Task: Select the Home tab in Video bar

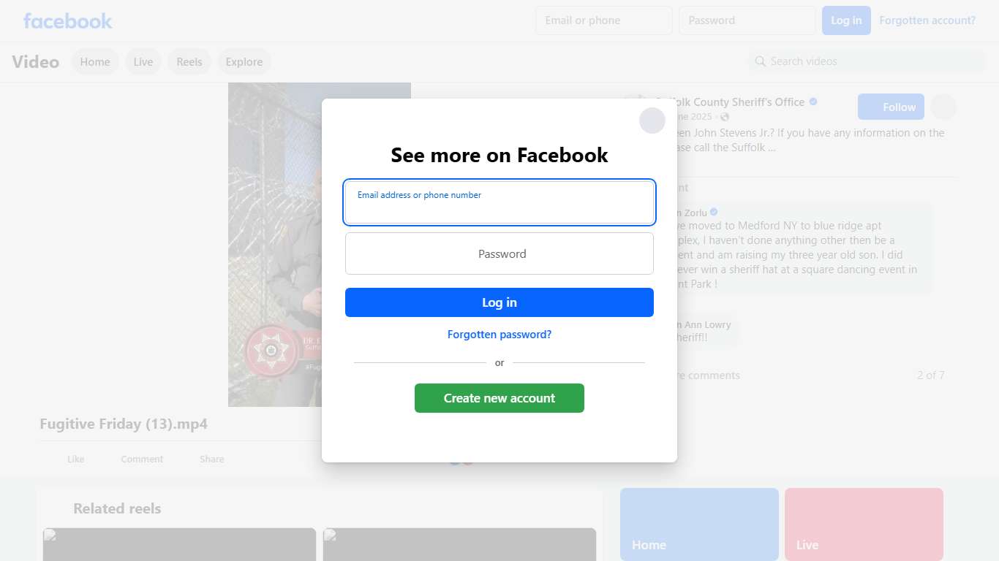Action: click(x=95, y=62)
